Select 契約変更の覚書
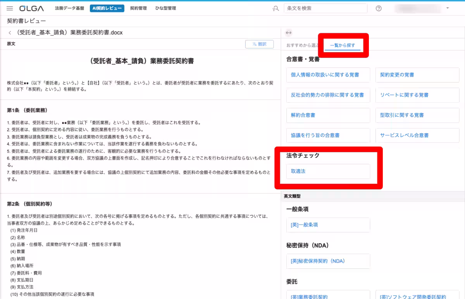 [x=417, y=75]
